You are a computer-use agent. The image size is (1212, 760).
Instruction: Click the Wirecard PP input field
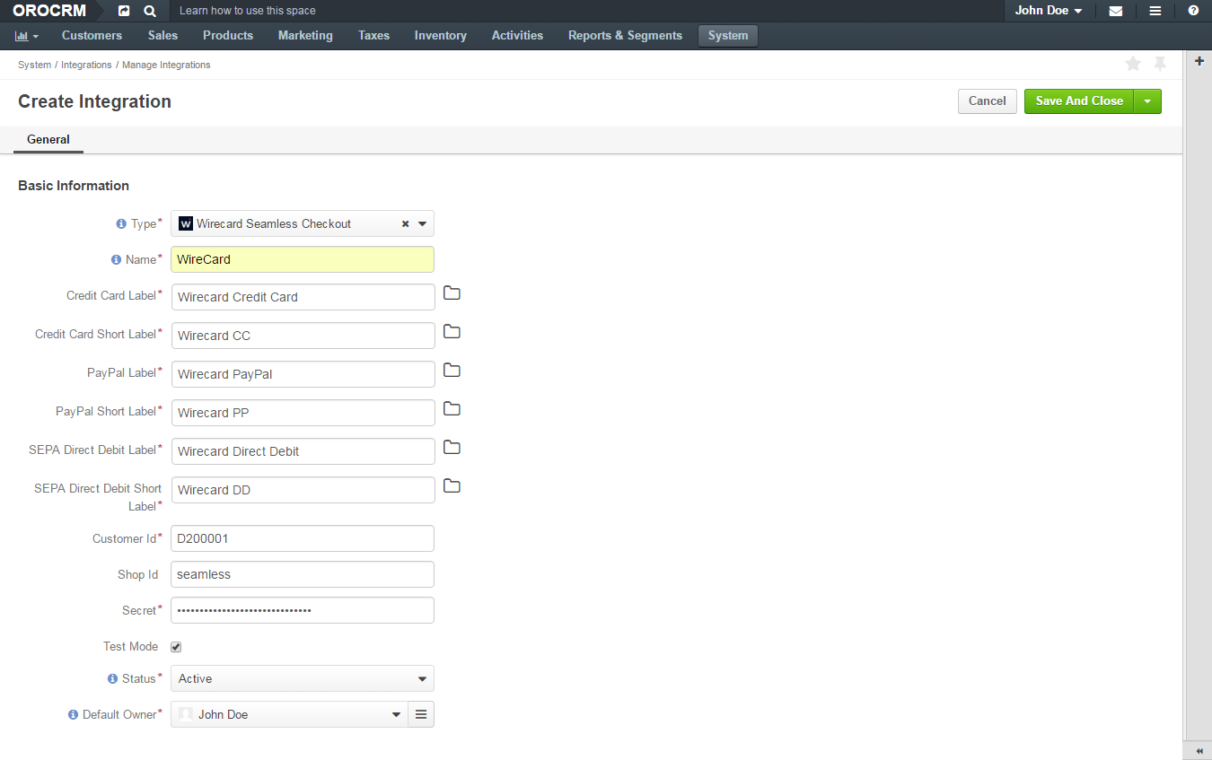click(x=303, y=413)
